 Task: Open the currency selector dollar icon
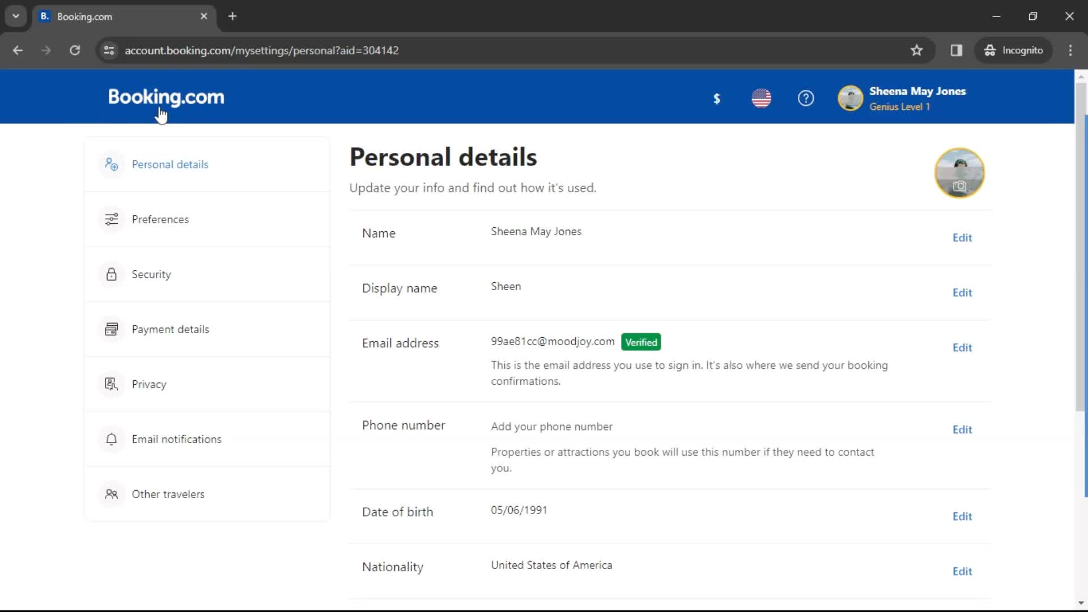click(718, 98)
